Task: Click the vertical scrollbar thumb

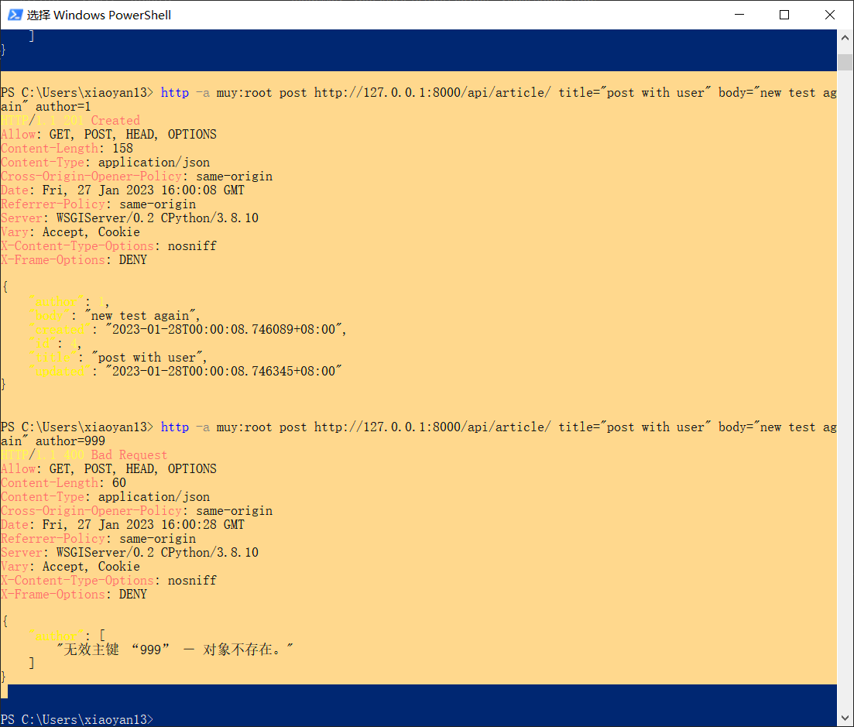Action: (x=845, y=62)
